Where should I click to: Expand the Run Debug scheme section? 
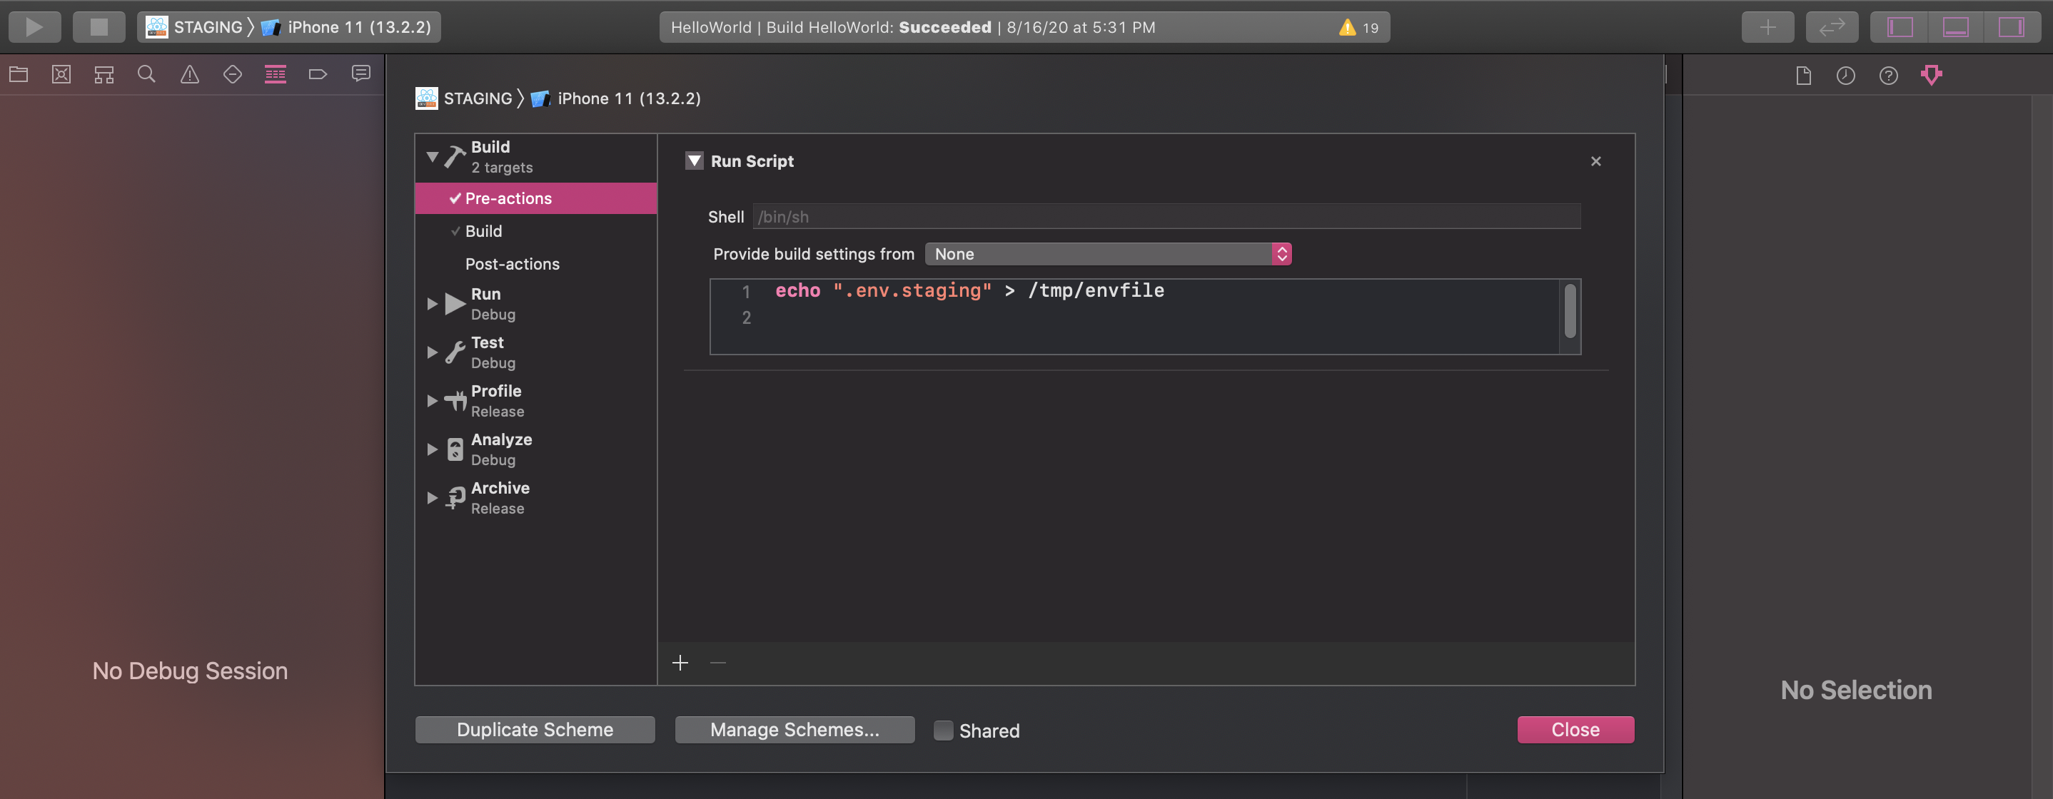pos(432,303)
